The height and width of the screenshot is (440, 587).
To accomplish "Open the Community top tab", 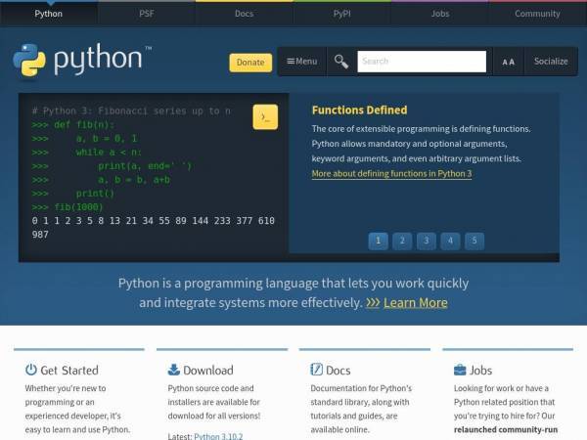I will click(537, 14).
